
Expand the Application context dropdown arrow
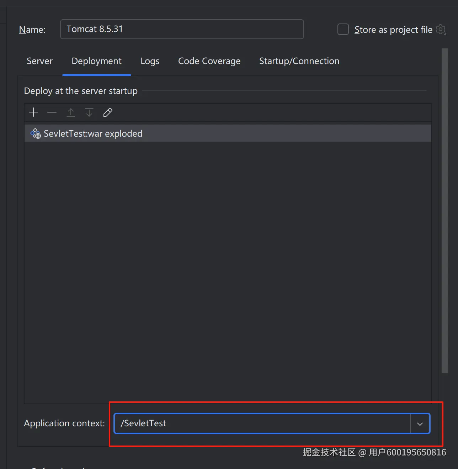pyautogui.click(x=420, y=423)
